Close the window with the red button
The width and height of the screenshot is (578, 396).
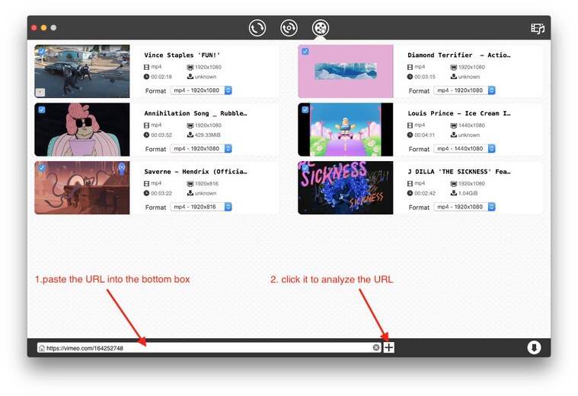pos(34,27)
